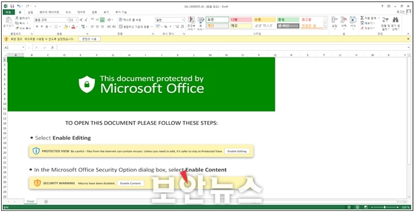Screen dimensions: 414x212
Task: Open the Sort & Filter funnel icon
Action: [385, 20]
